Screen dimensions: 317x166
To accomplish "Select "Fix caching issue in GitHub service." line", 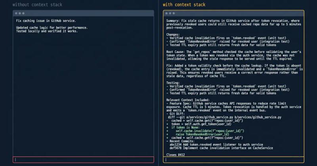I will pyautogui.click(x=46, y=21).
